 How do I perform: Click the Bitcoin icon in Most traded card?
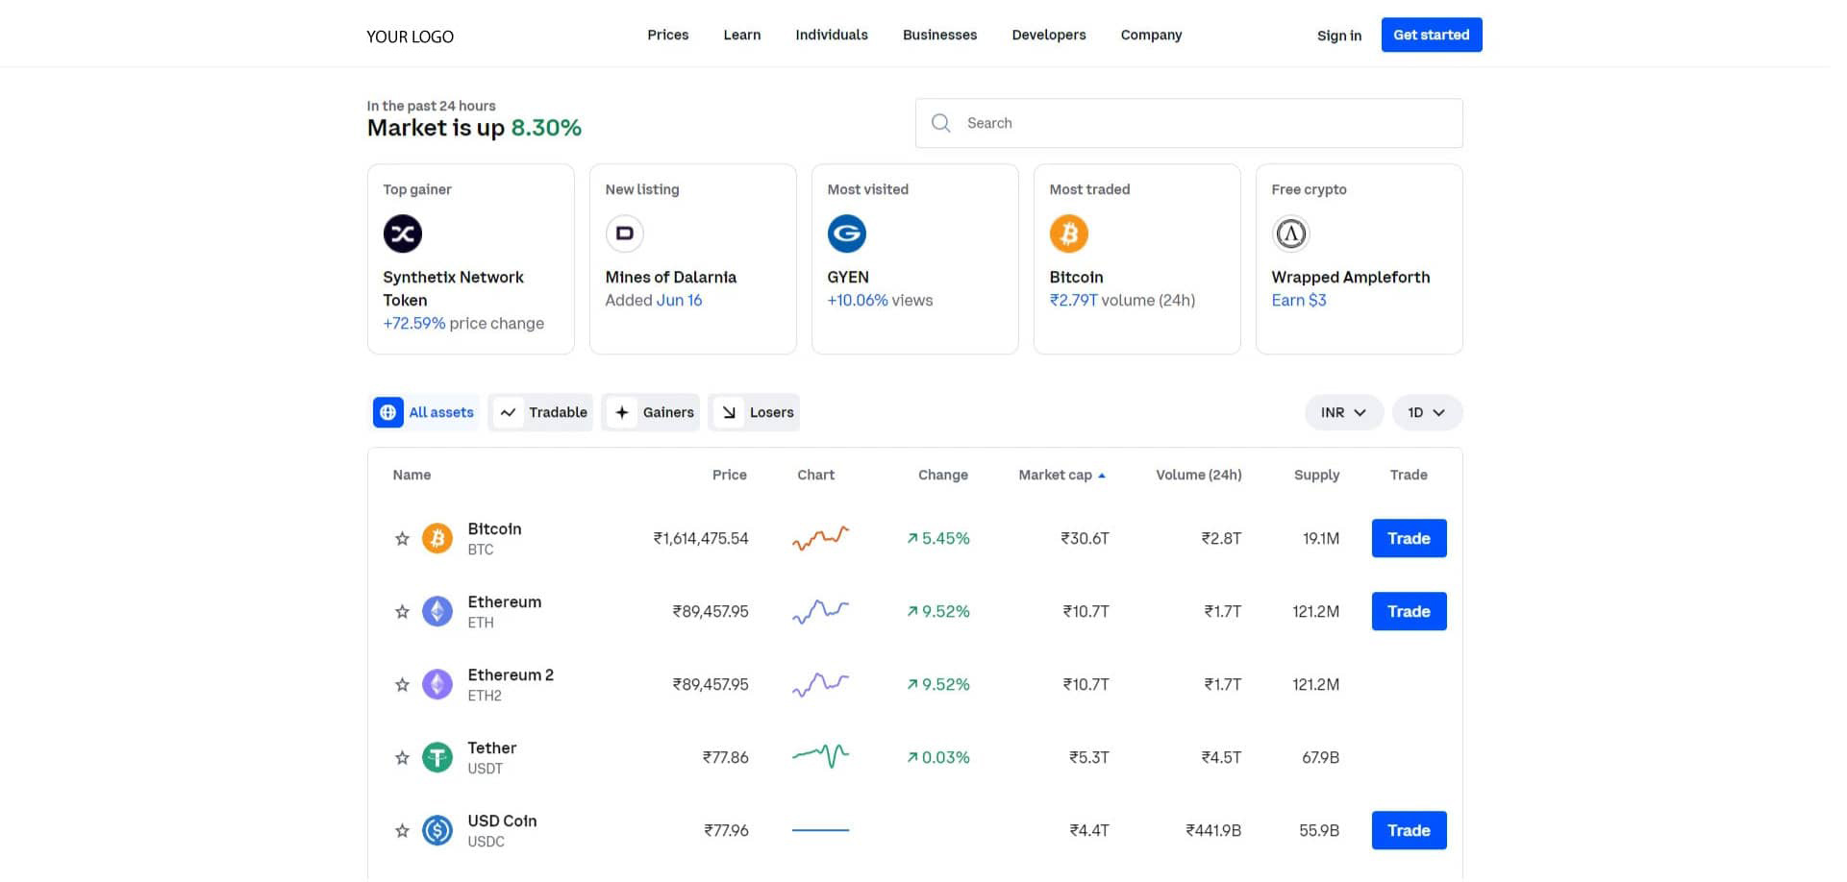(1069, 233)
